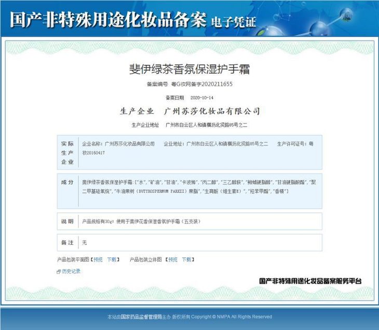The height and width of the screenshot is (330, 379).
Task: Select the product title 斐伊绿茶香氛保湿护手霜
Action: (189, 70)
